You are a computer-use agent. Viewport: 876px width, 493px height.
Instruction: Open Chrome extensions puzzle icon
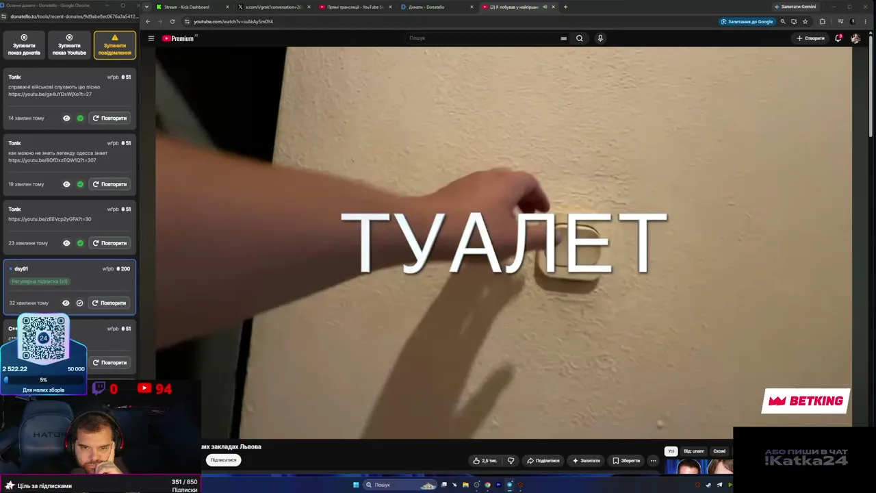point(823,21)
